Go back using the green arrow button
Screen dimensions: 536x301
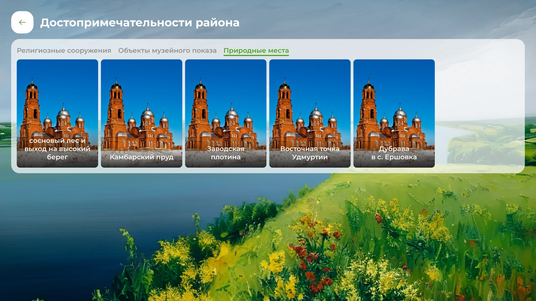[22, 22]
